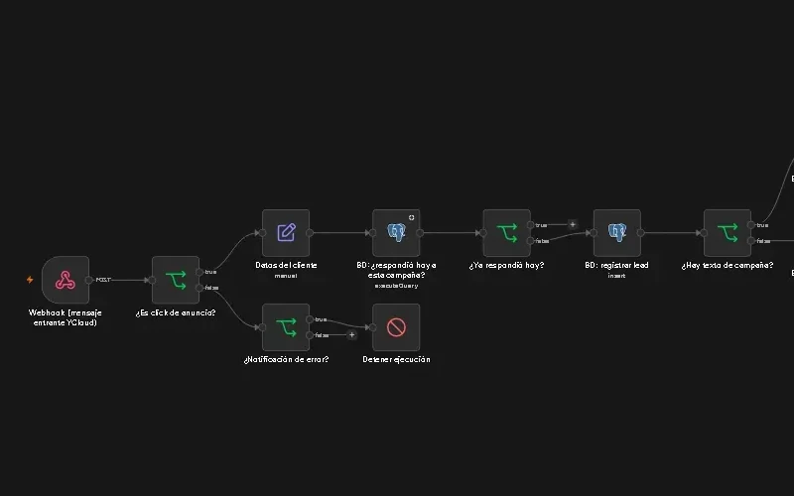The image size is (794, 496).
Task: Click the true output port of '¿Es click de anuncio?'
Action: tap(199, 272)
